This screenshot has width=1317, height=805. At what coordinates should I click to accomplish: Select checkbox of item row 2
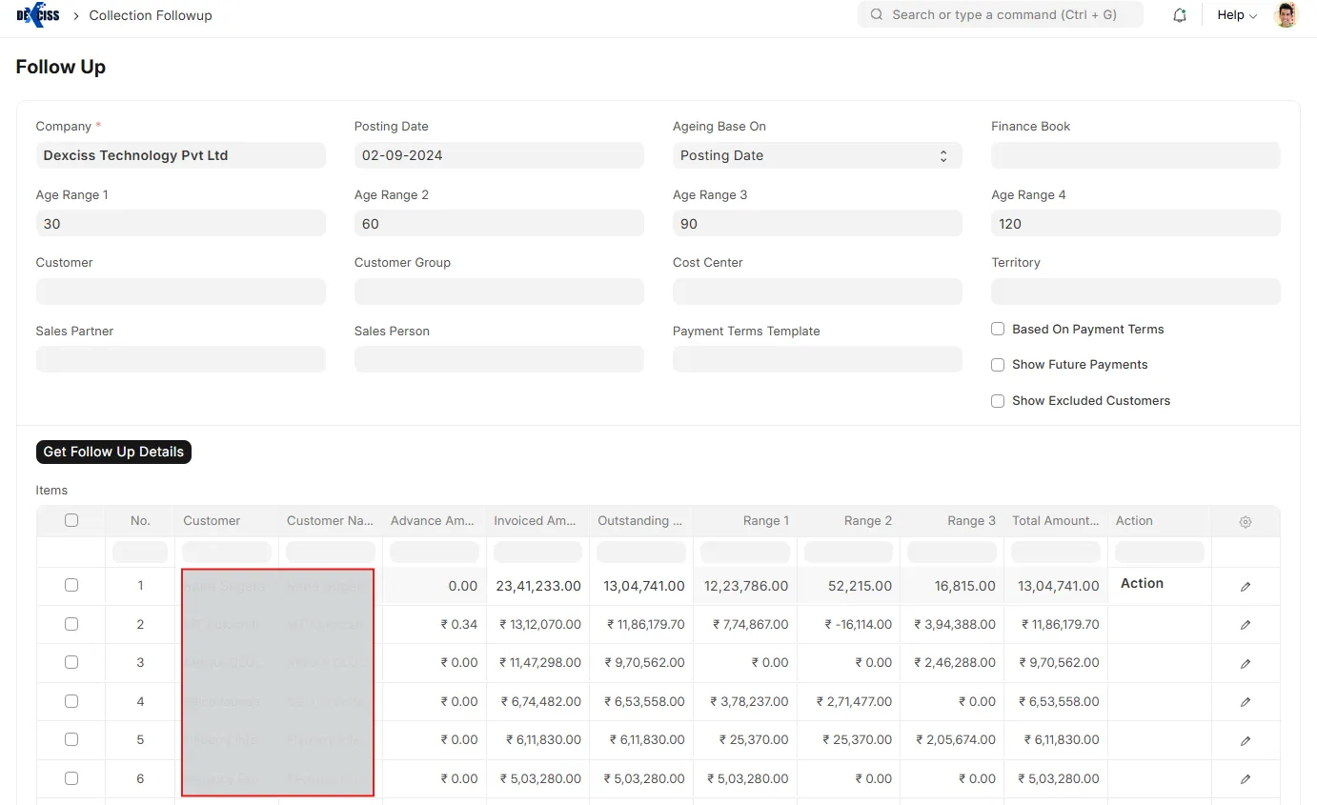pyautogui.click(x=71, y=624)
